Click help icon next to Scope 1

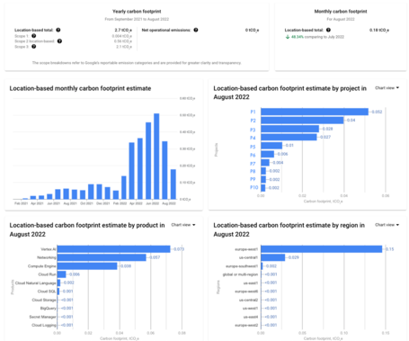click(x=34, y=36)
